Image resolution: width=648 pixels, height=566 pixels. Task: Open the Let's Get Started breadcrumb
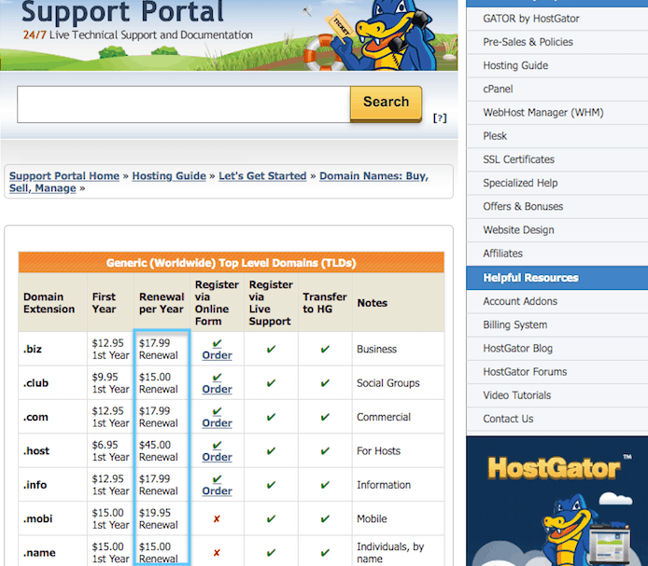262,176
